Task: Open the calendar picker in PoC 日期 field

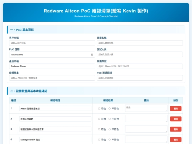Action: 92,55
